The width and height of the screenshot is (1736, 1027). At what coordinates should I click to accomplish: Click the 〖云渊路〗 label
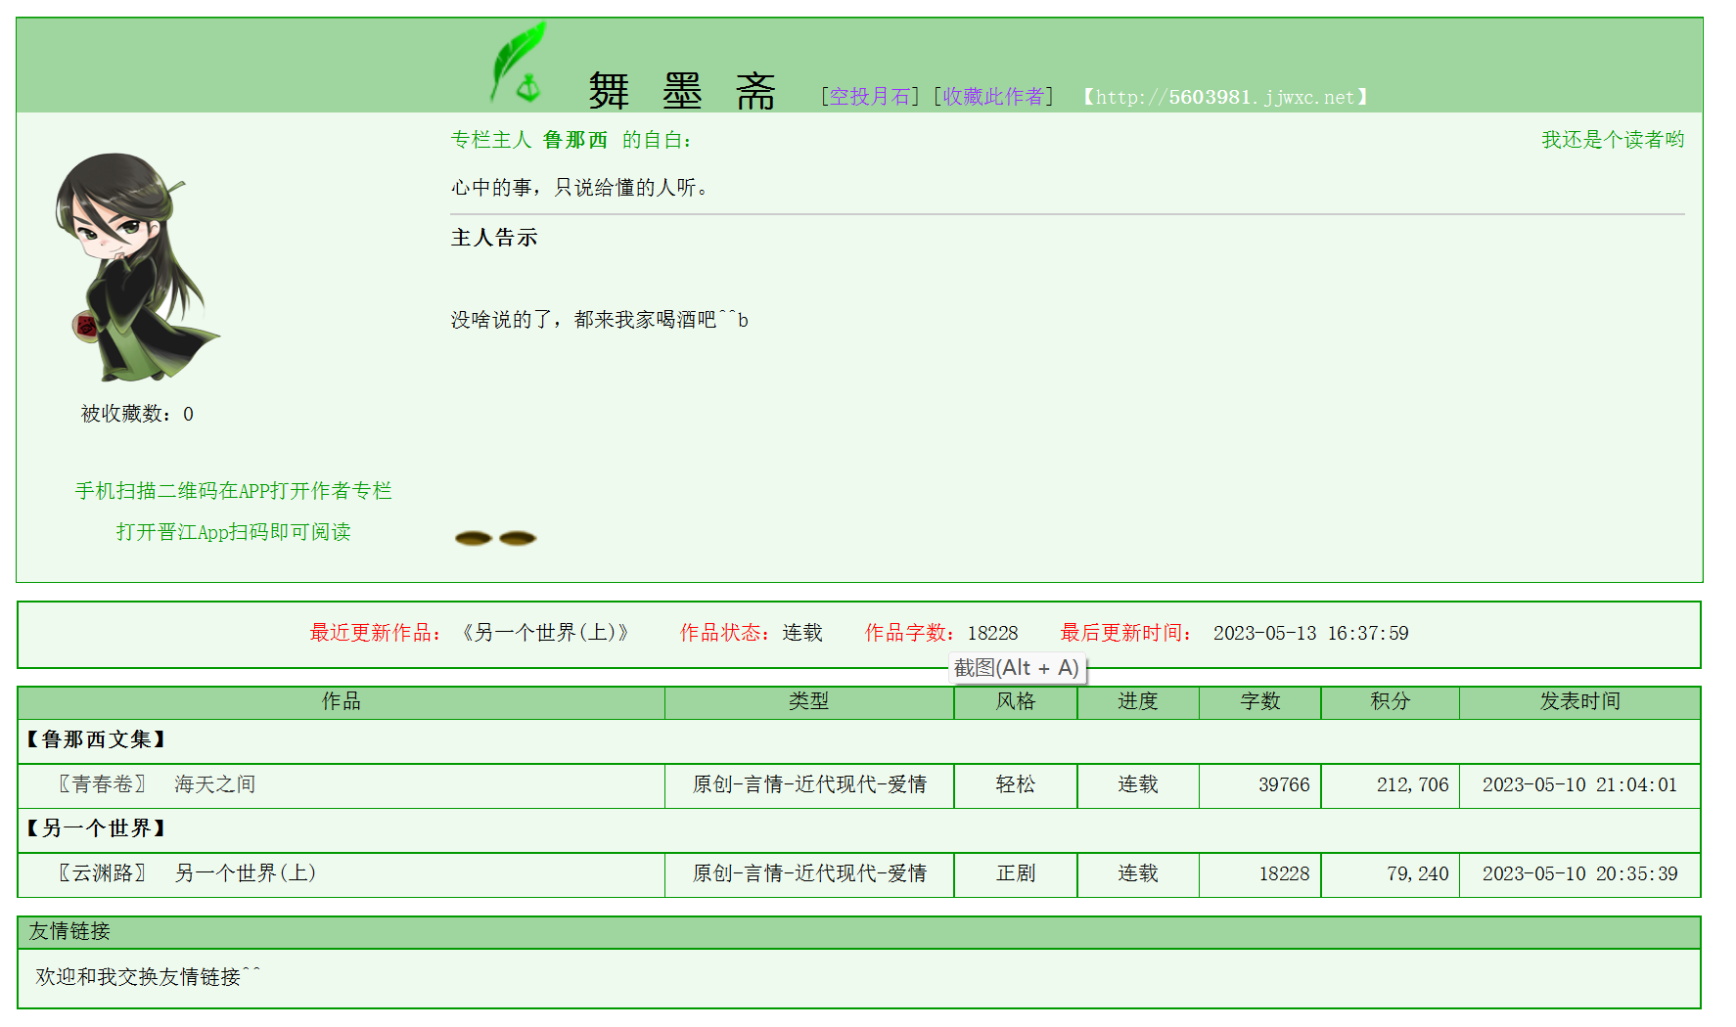point(102,873)
